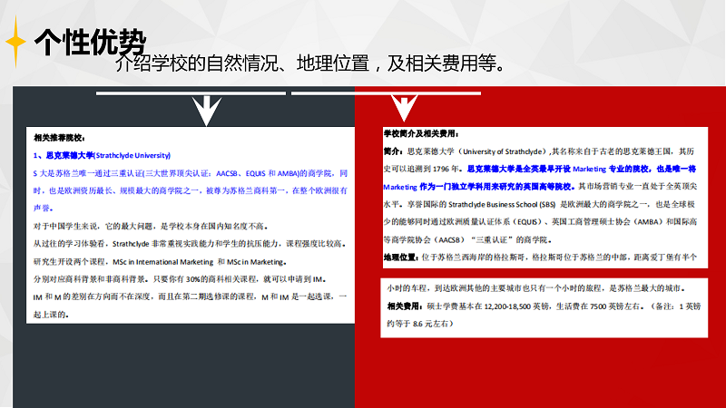The width and height of the screenshot is (726, 408).
Task: Click the bold blue line starting "Marketing 作为一门独立学科"
Action: click(479, 187)
